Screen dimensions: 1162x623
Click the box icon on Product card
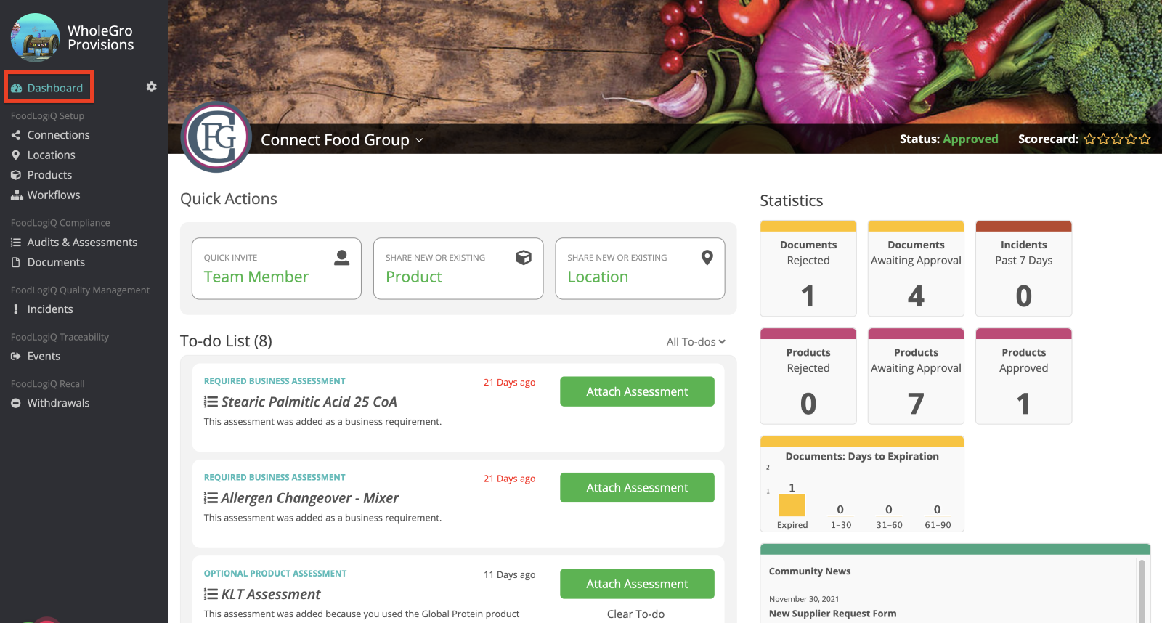(524, 258)
